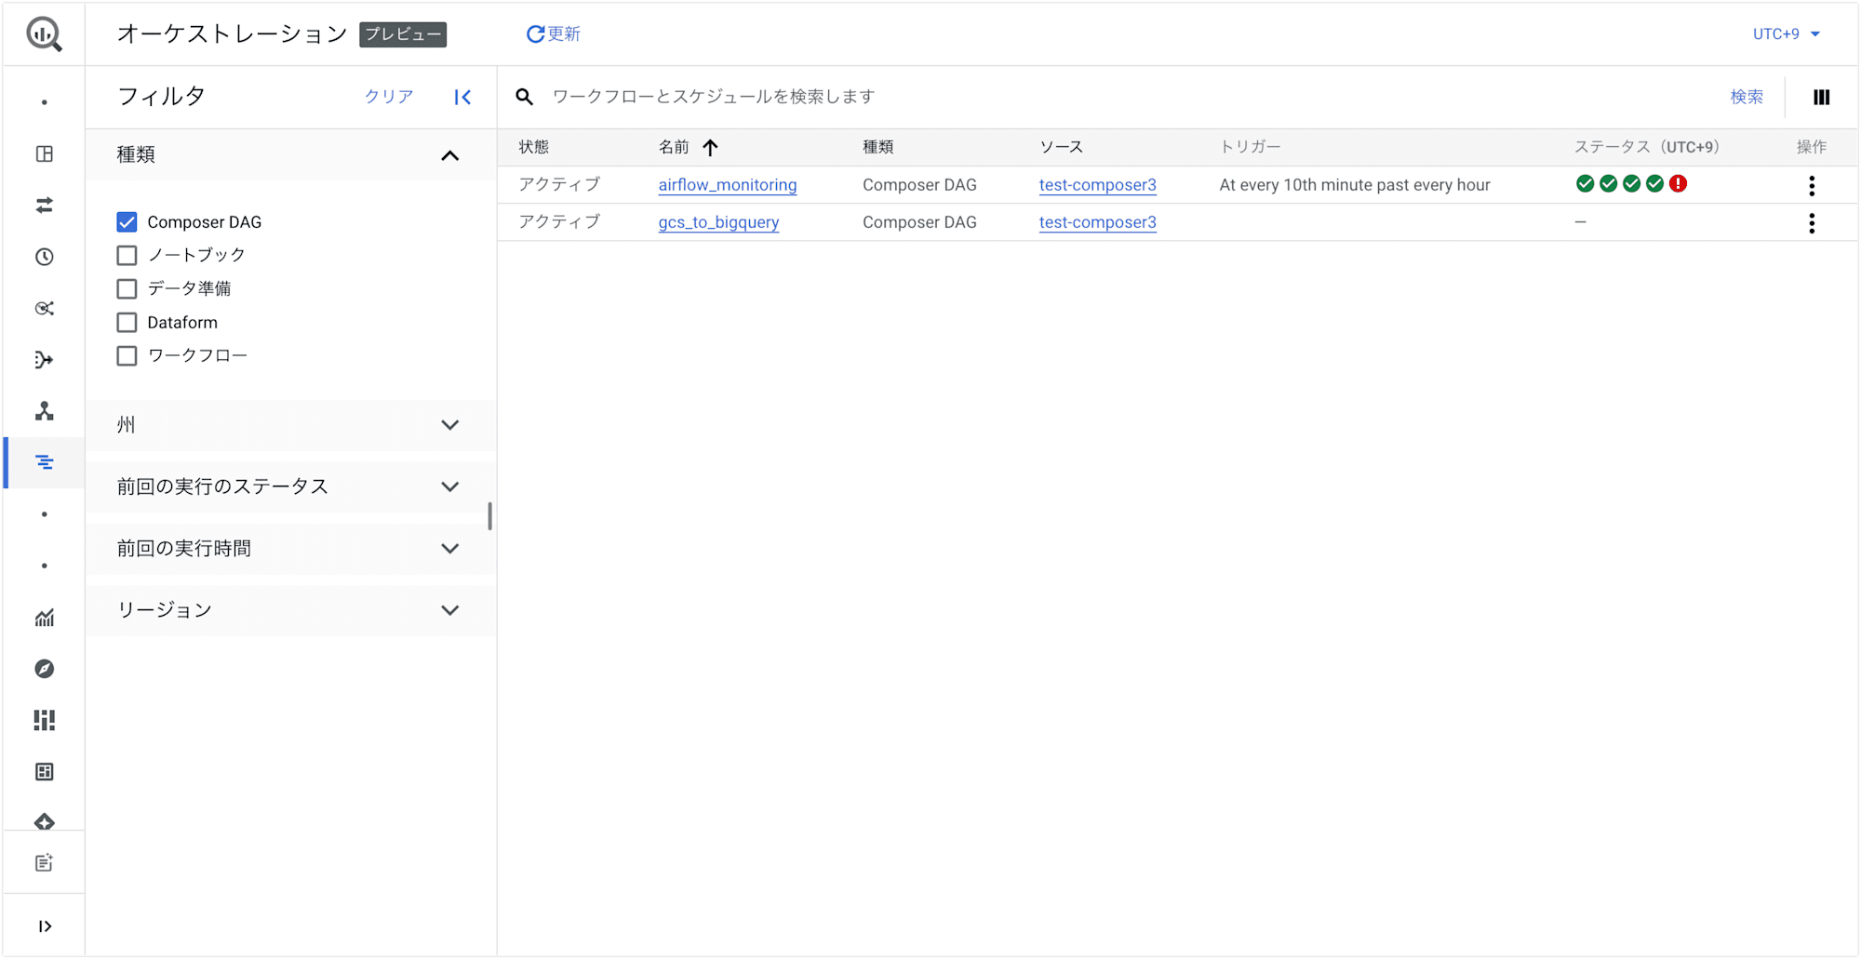Uncheck the Composer DAG filter
Viewport: 1861px width, 959px height.
tap(127, 222)
